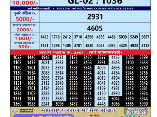
Task: Click number 5086 in the 250/- grid
Action: [x=130, y=58]
